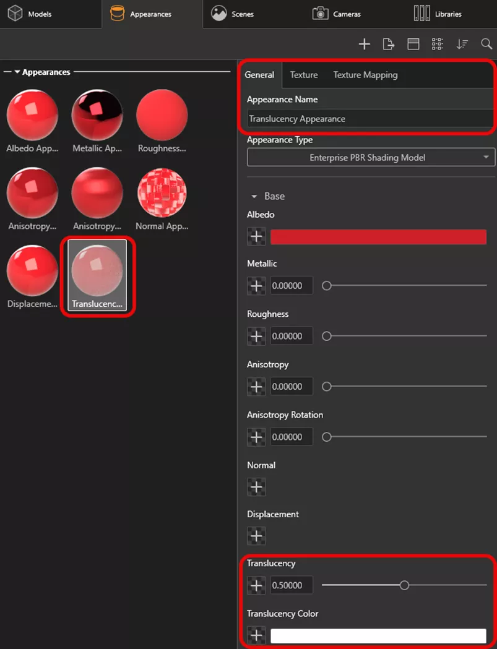Screen dimensions: 497x649
Task: Collapse the Appearances group header
Action: [x=18, y=72]
